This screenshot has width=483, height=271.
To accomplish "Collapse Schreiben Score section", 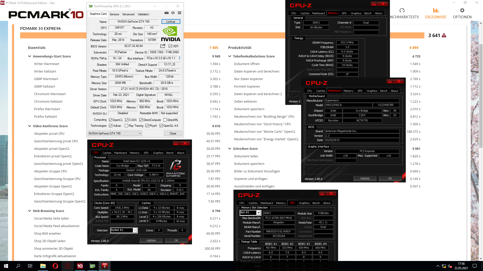I will (x=230, y=149).
